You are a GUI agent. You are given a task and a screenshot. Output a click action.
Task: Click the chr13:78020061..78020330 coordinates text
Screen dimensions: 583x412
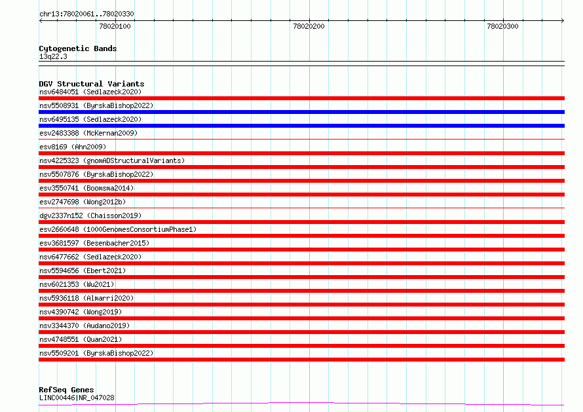click(86, 14)
